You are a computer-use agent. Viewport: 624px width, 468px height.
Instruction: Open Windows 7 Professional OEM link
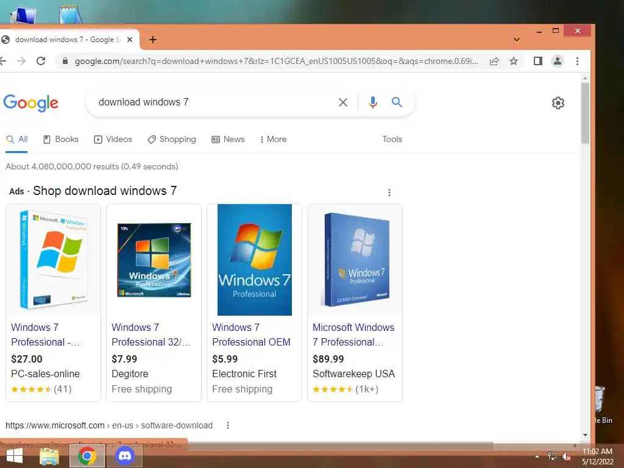tap(251, 335)
